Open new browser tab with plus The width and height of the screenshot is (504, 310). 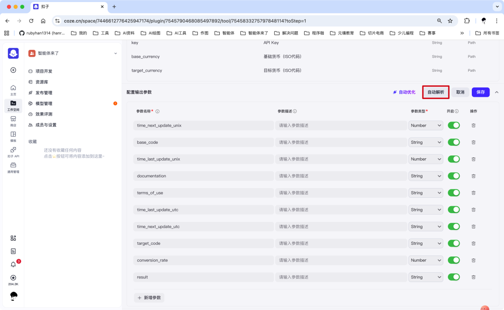(x=114, y=7)
